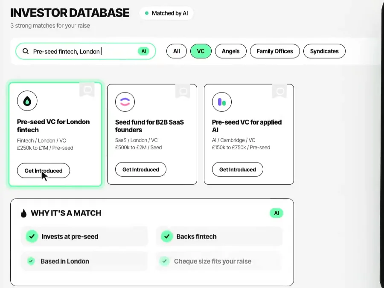Open the Pre-seed VC for London fintech title

(x=53, y=126)
